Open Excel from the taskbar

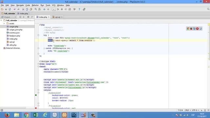pyautogui.click(x=36, y=115)
